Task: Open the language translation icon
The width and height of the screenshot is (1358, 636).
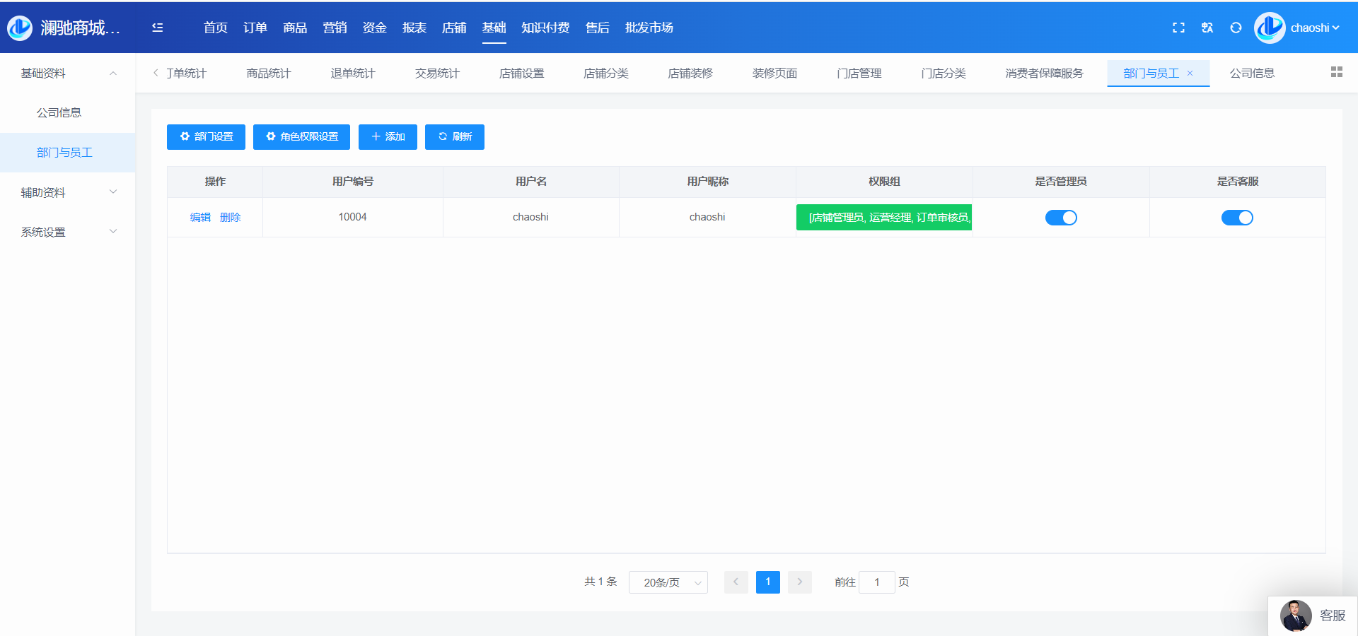Action: click(x=1207, y=28)
